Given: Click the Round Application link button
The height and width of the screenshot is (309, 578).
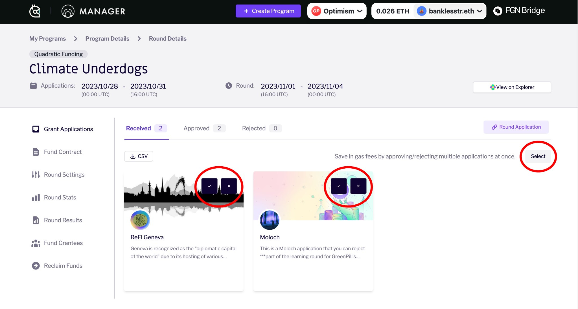Looking at the screenshot, I should point(516,127).
